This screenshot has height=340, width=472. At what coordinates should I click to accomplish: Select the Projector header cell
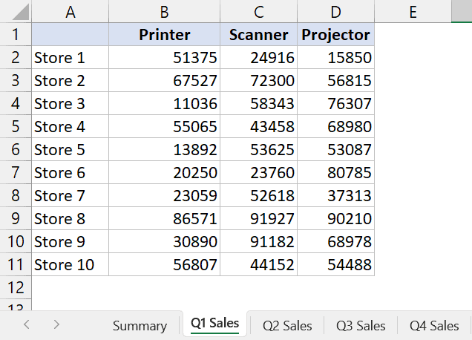(x=335, y=35)
